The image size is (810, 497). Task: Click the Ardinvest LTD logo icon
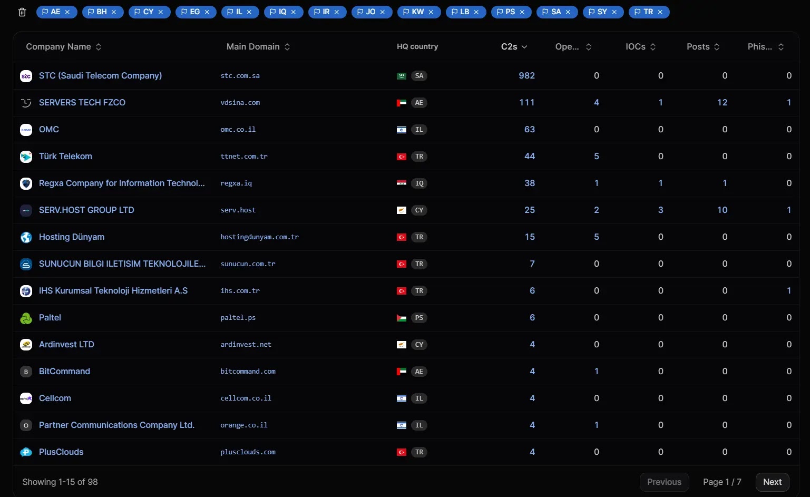click(26, 345)
